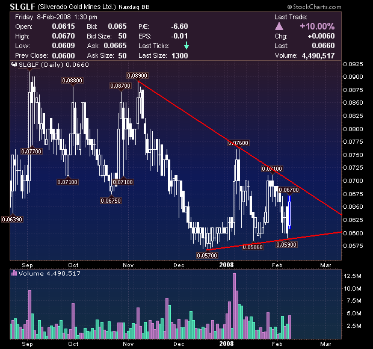Image resolution: width=373 pixels, height=349 pixels.
Task: Click the candlestick icon beside SLGLF (Daily)
Action: [x=14, y=64]
